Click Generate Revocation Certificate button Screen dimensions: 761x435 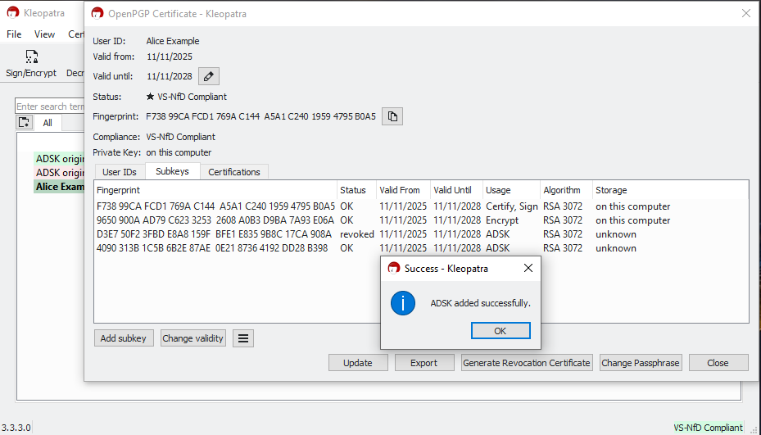tap(527, 363)
